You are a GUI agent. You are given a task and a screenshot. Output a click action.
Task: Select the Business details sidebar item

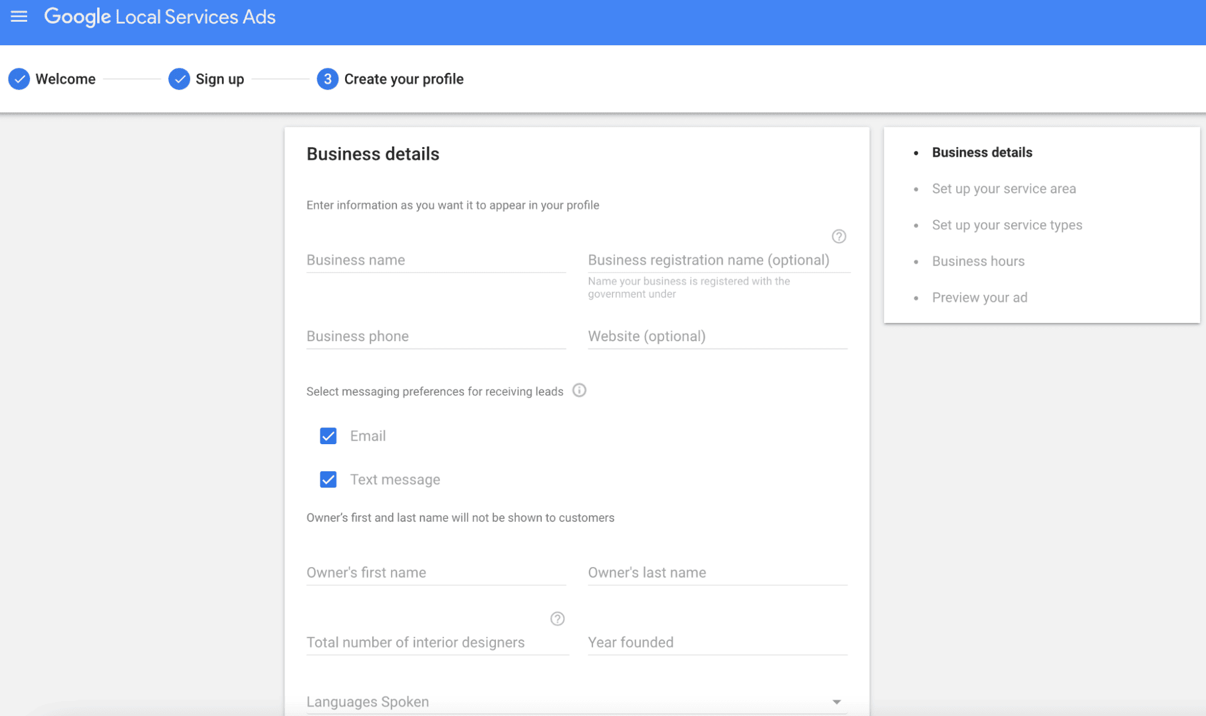tap(982, 152)
